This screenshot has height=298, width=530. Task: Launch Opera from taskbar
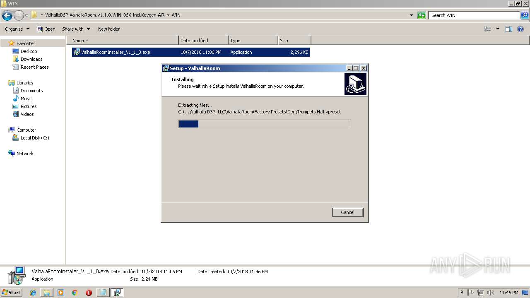(89, 293)
